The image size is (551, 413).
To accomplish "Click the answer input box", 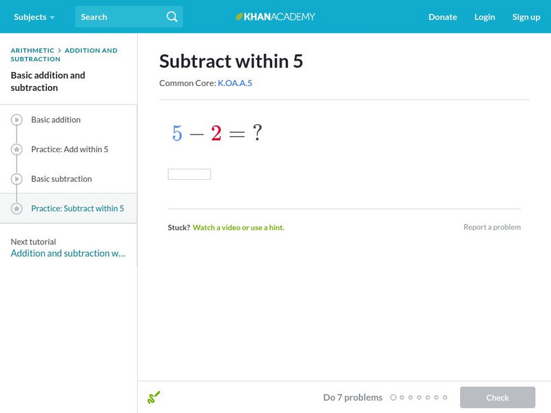I will [189, 174].
